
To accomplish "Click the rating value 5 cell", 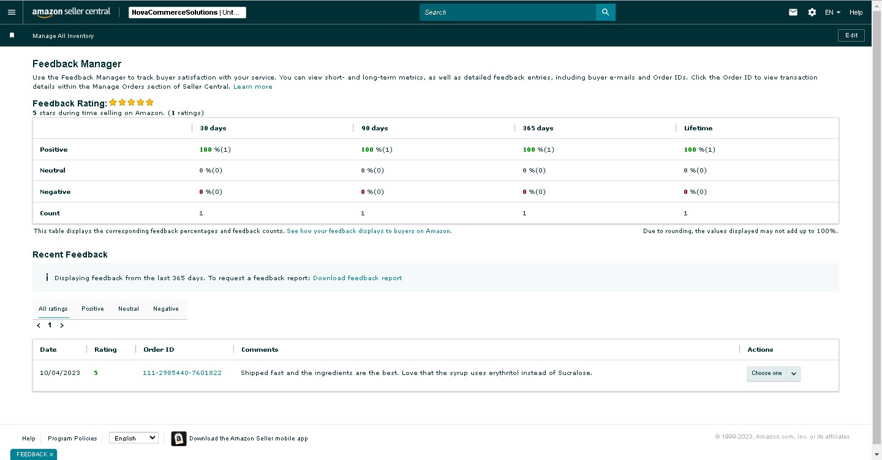I will [96, 373].
